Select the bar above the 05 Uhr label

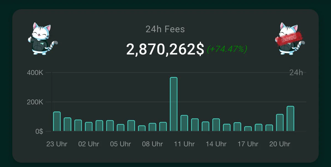[x=121, y=128]
